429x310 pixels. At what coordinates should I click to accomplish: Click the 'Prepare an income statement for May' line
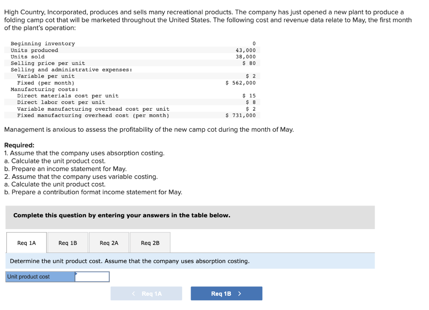coord(65,169)
